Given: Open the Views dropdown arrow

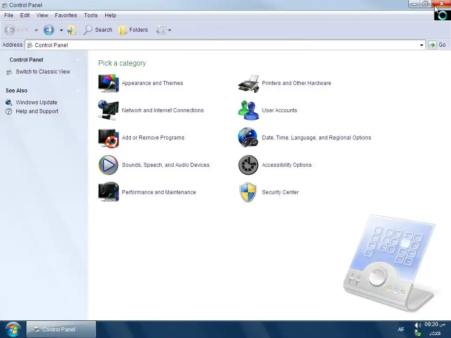Looking at the screenshot, I should (170, 30).
